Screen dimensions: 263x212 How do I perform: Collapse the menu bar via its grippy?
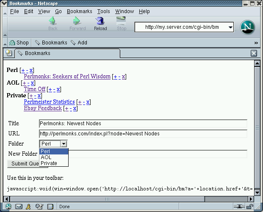click(5, 12)
